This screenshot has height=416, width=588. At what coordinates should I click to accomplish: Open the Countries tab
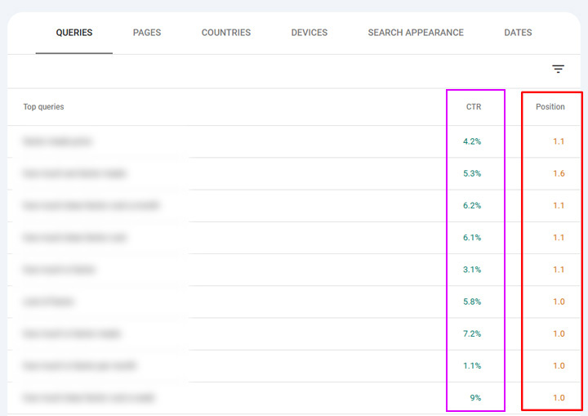(226, 33)
